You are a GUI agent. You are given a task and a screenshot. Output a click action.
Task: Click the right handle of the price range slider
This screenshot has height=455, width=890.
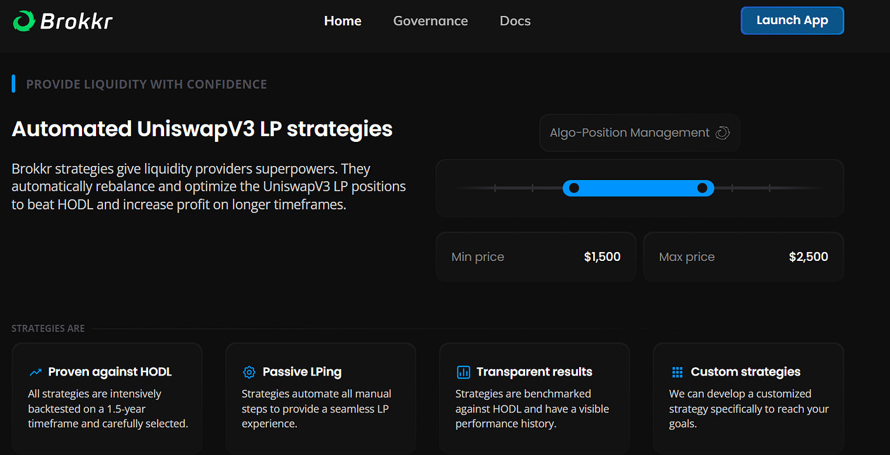[x=702, y=188]
